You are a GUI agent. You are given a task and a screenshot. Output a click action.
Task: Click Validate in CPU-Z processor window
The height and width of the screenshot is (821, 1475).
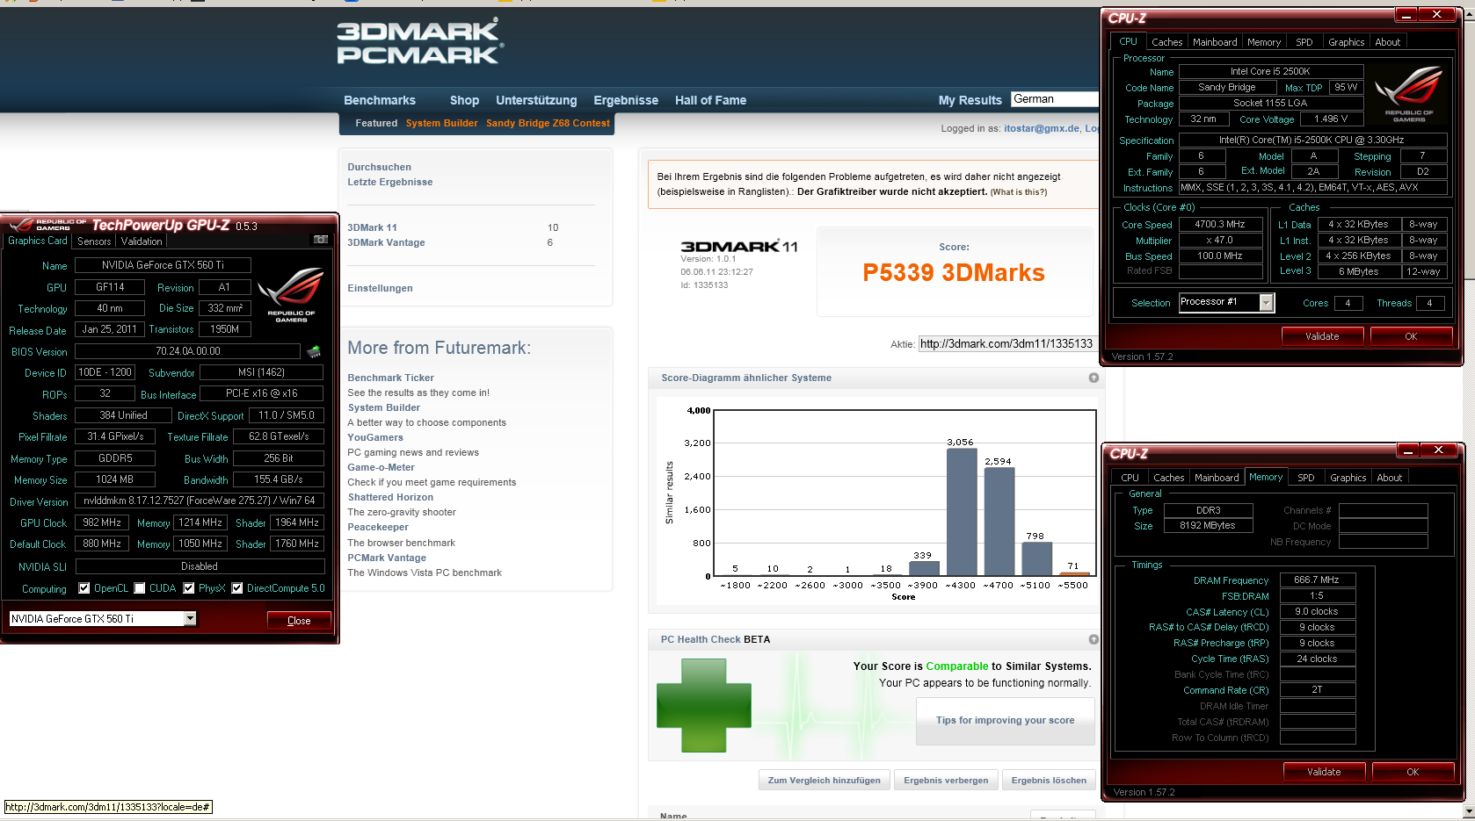(1322, 336)
